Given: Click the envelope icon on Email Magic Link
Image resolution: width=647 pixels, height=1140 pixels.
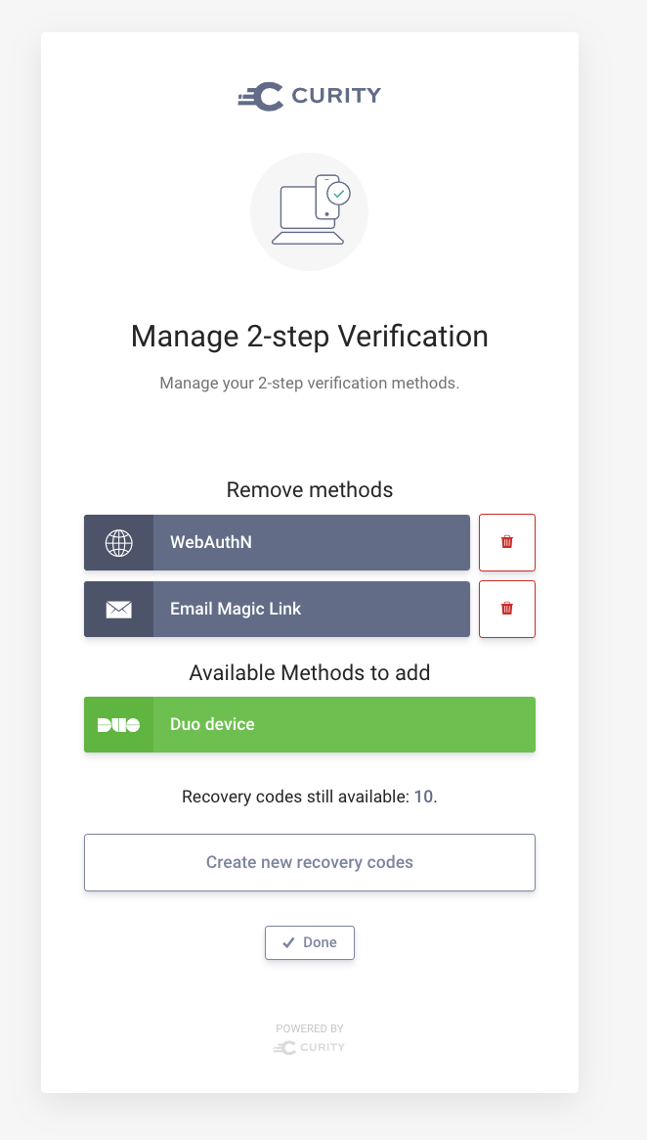Looking at the screenshot, I should tap(118, 609).
